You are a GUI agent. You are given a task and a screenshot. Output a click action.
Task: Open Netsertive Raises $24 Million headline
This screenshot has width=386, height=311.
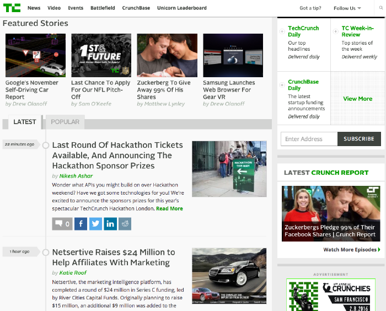[x=114, y=258]
